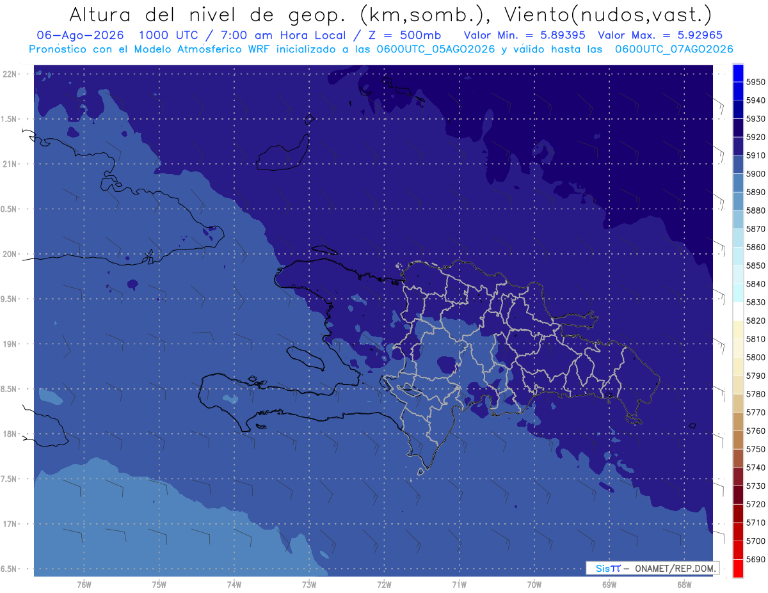Click the latitude label '20N'

[10, 254]
